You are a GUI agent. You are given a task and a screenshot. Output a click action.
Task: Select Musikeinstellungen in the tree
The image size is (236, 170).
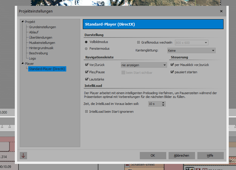[x=42, y=43]
